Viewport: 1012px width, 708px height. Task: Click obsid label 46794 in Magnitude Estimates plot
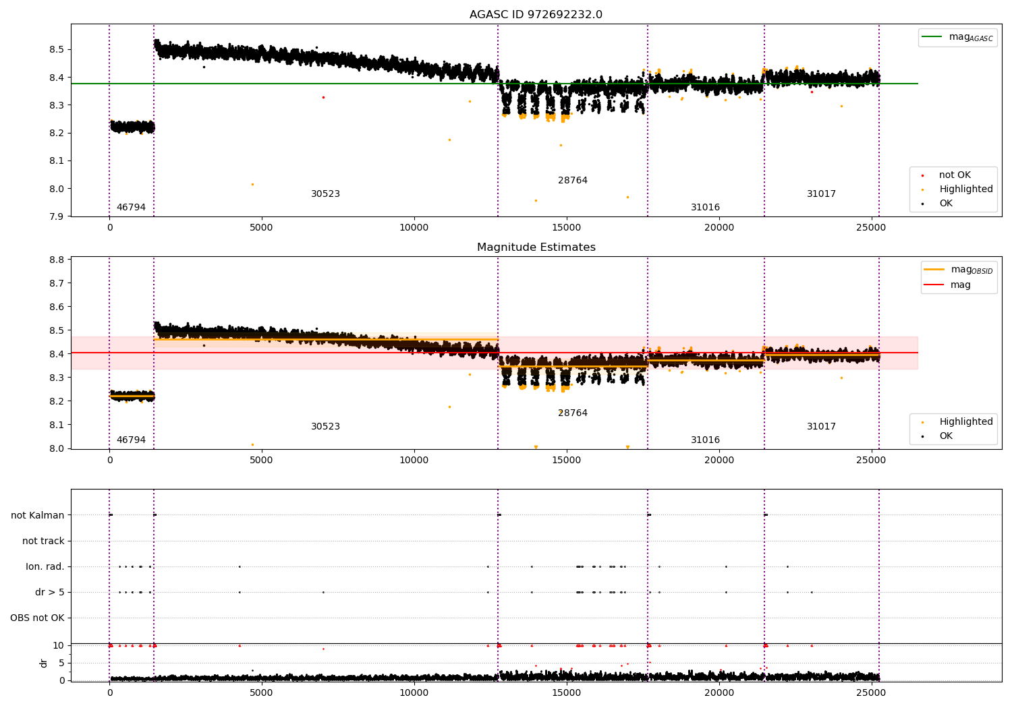pyautogui.click(x=131, y=440)
